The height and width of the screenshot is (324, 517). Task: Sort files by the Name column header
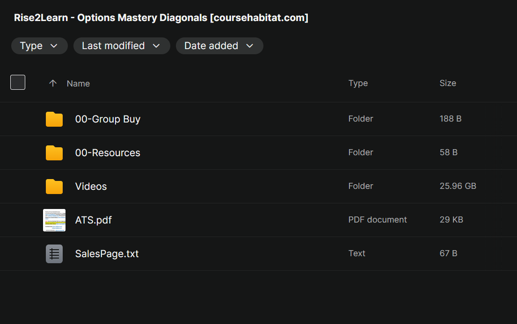coord(78,84)
